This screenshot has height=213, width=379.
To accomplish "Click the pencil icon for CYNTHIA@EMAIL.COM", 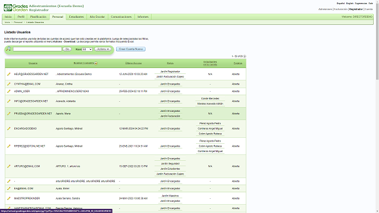I will 9,84.
